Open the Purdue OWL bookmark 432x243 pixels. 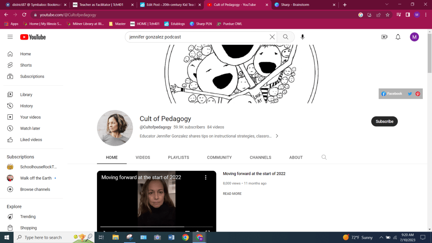229,24
